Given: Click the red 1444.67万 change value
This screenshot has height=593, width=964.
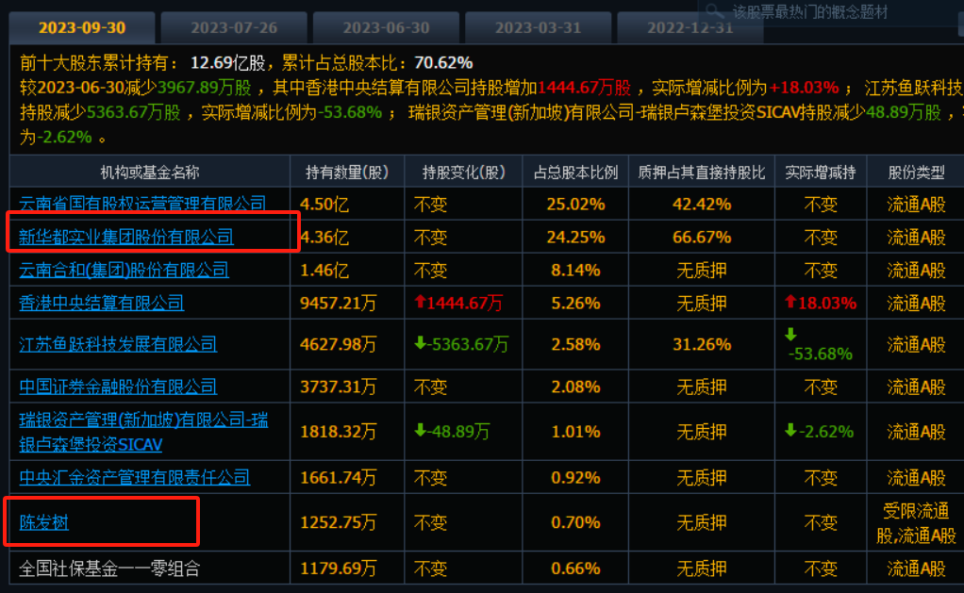Looking at the screenshot, I should 458,303.
